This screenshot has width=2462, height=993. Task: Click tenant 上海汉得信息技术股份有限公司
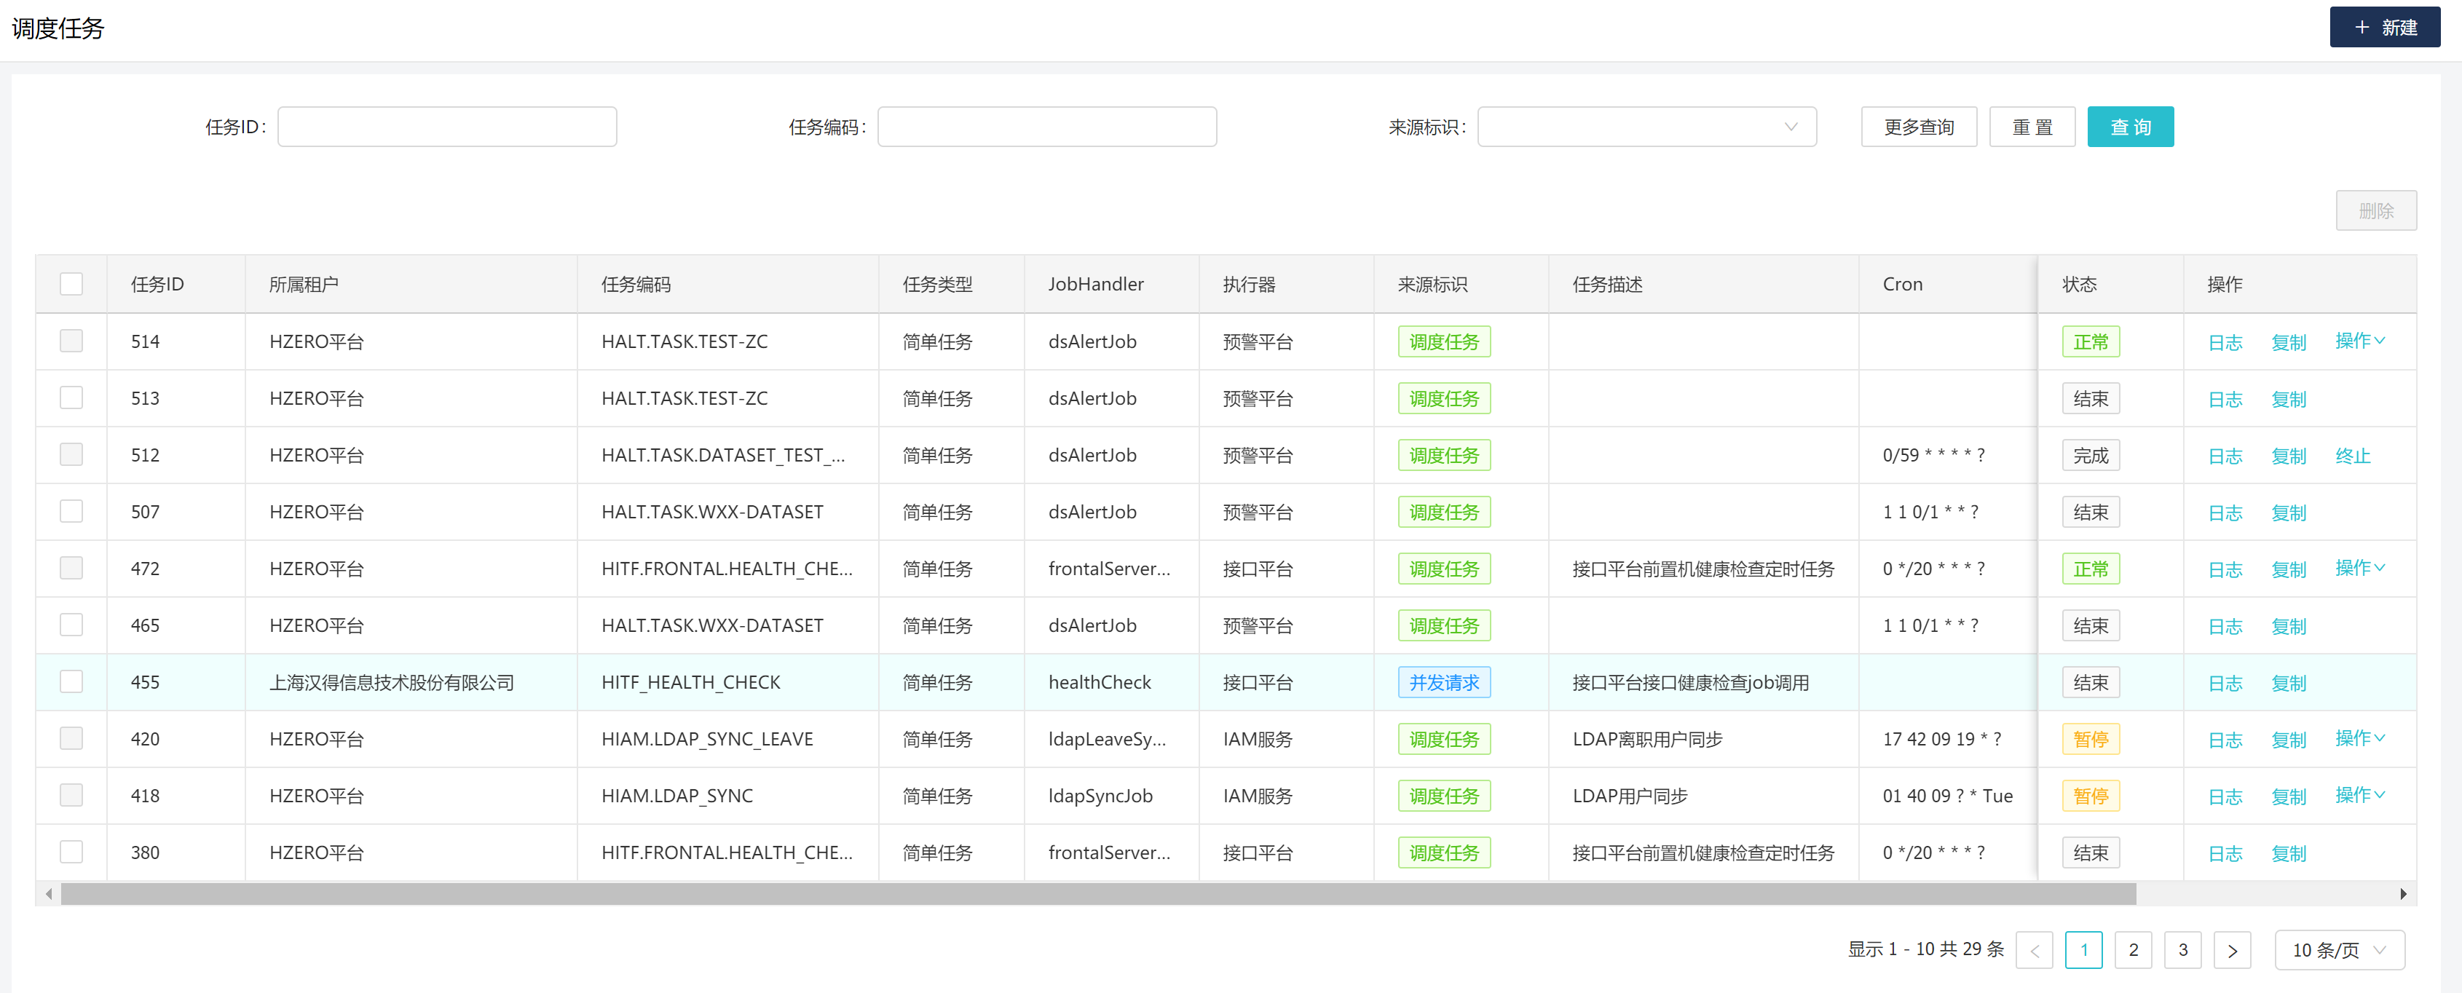(391, 682)
